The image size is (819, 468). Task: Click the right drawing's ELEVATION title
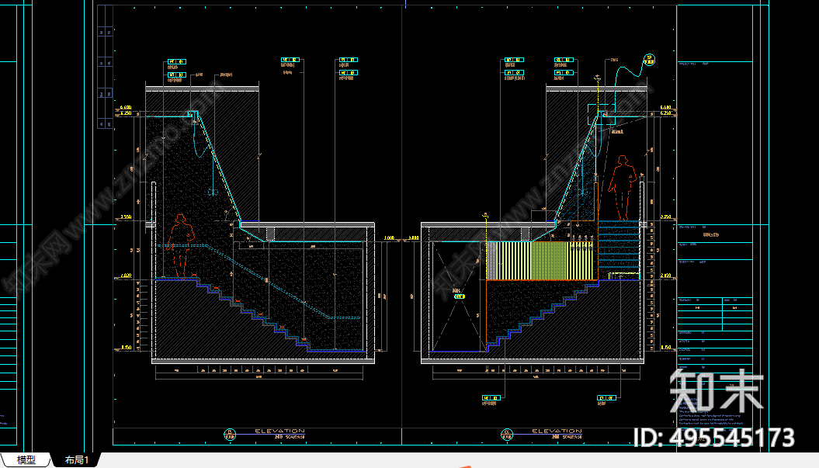[x=557, y=431]
